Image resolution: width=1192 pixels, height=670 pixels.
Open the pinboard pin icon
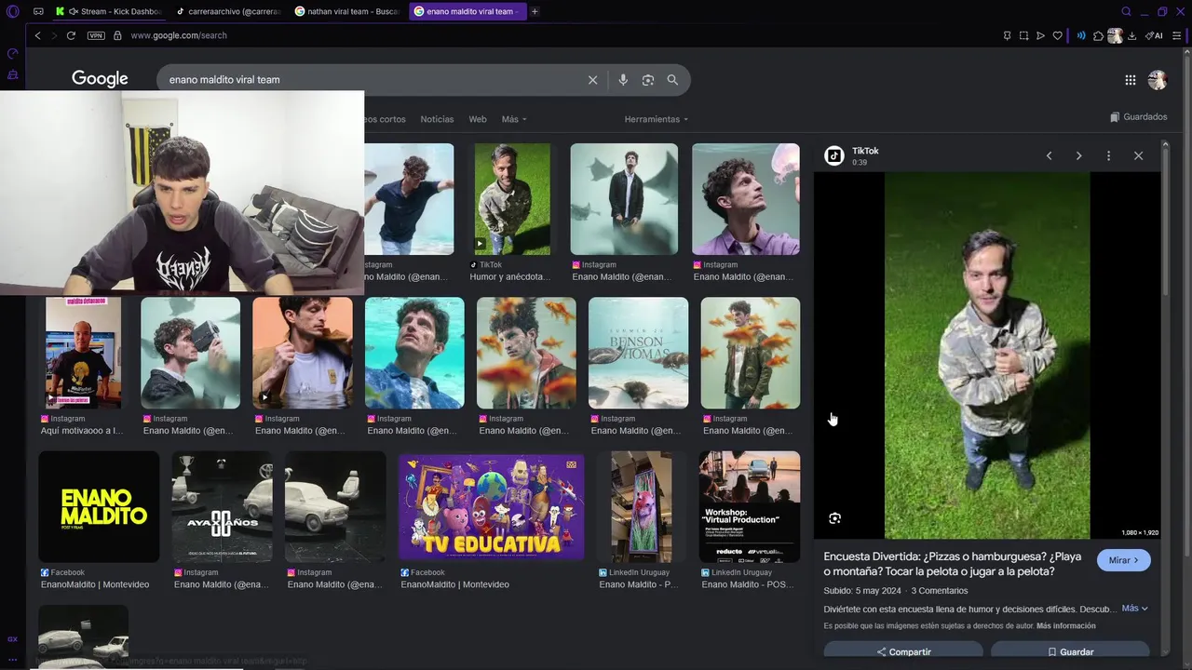[1007, 35]
